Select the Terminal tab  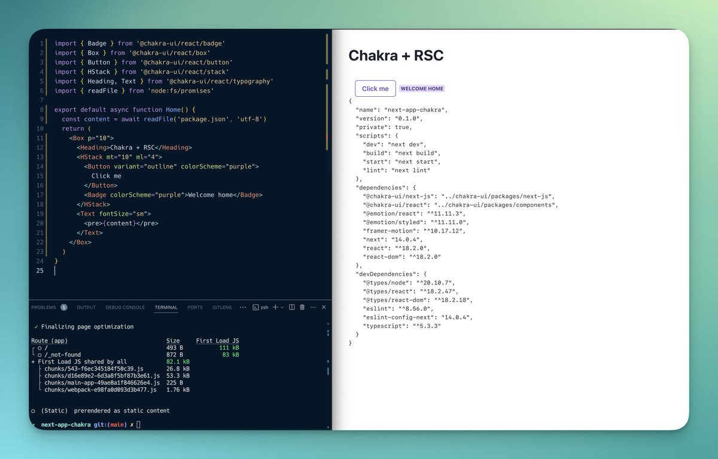(166, 307)
